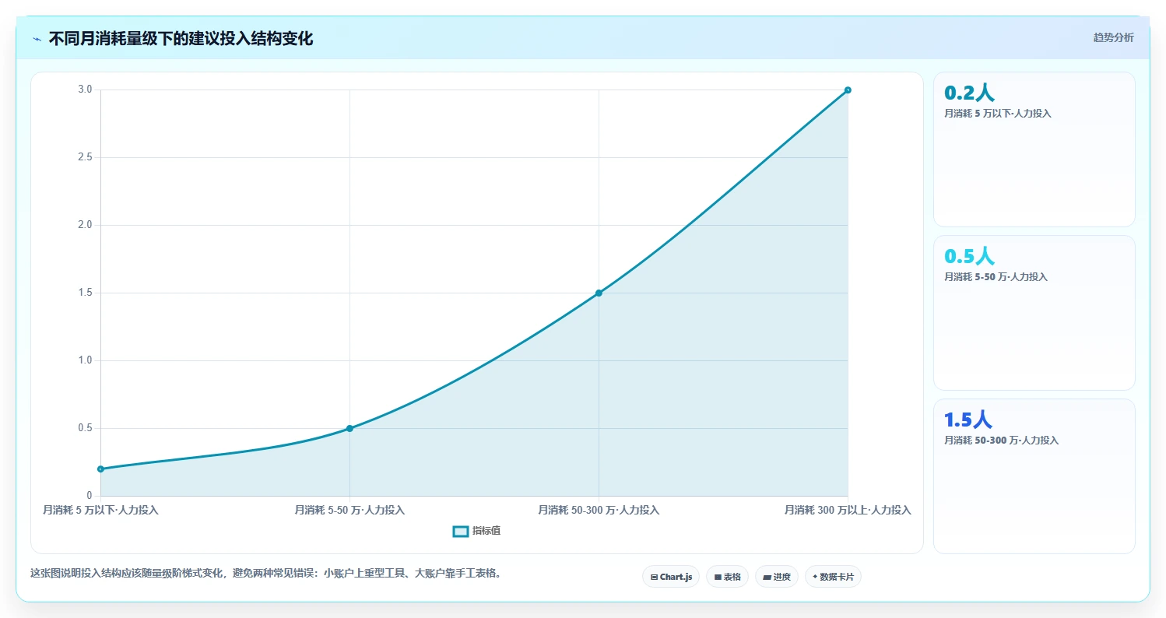Click the lightning icon beside the chart title
The image size is (1166, 618).
[x=37, y=39]
